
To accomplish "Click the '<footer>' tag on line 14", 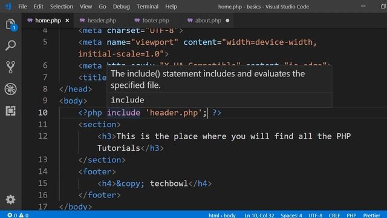I will [97, 171].
